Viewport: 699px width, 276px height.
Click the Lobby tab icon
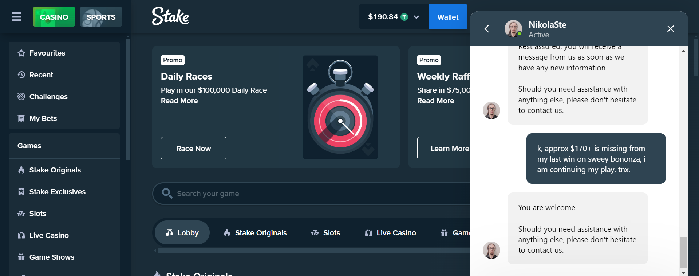coord(169,232)
